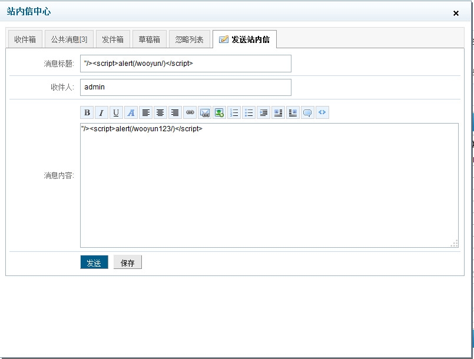Viewport: 474px width, 359px height.
Task: Grab the text area resize handle
Action: coord(455,244)
